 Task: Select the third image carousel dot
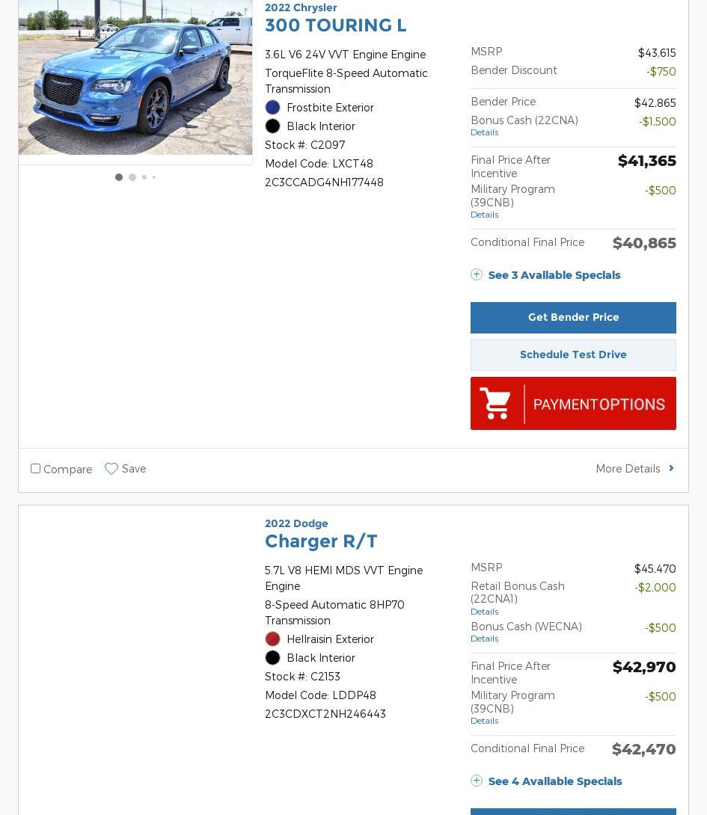click(x=144, y=177)
